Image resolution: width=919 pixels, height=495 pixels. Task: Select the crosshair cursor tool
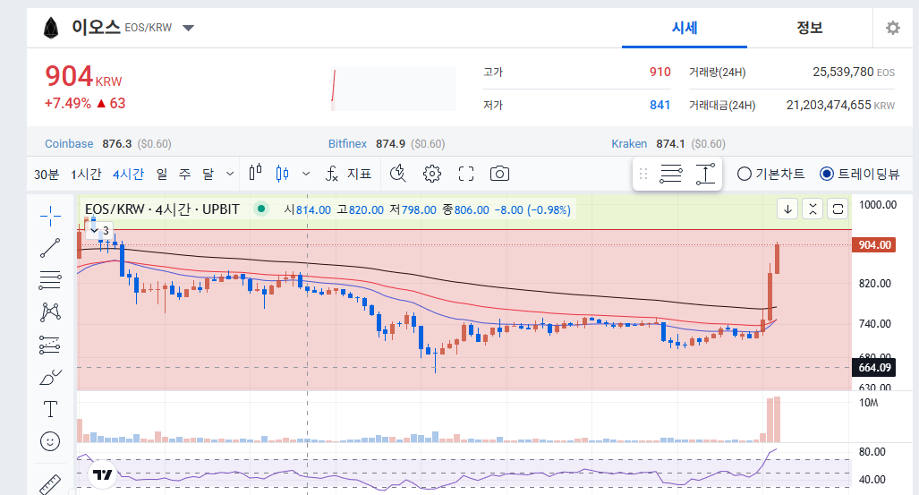click(50, 216)
